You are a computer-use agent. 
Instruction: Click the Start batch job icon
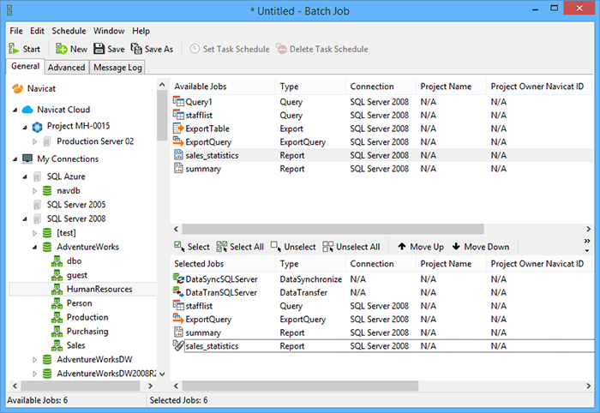pos(14,49)
